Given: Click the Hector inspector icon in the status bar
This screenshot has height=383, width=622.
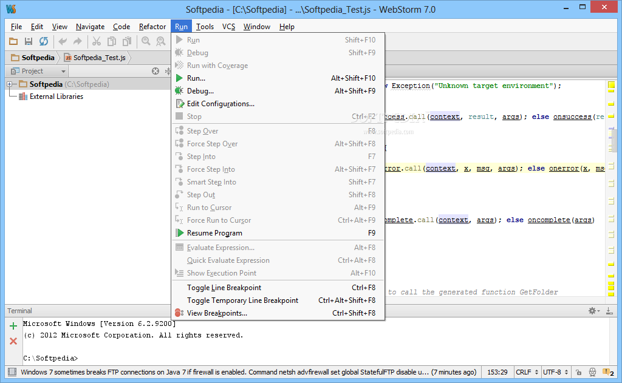Looking at the screenshot, I should pyautogui.click(x=592, y=372).
